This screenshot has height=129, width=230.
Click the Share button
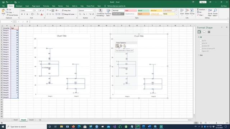[x=224, y=6]
